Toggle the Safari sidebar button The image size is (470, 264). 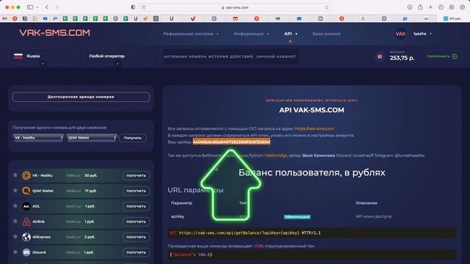(x=30, y=7)
